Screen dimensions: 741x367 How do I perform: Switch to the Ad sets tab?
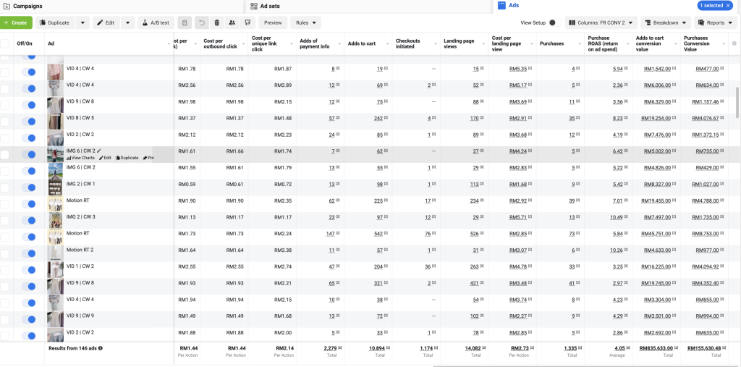pyautogui.click(x=269, y=6)
